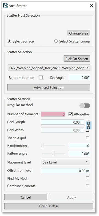Check the Triangle grid option
Viewport: 99px width, 216px height.
[87, 138]
